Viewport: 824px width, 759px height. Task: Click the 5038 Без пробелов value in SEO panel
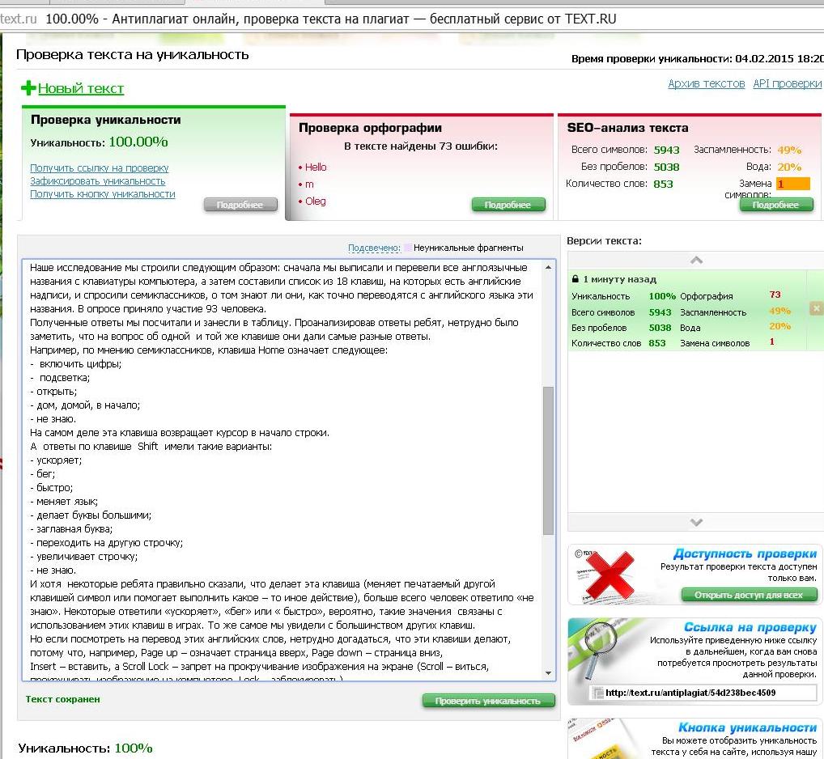pyautogui.click(x=666, y=167)
